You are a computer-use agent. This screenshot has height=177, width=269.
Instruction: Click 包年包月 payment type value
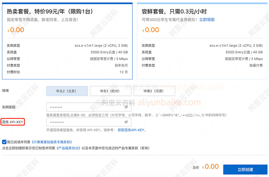[x=121, y=65]
